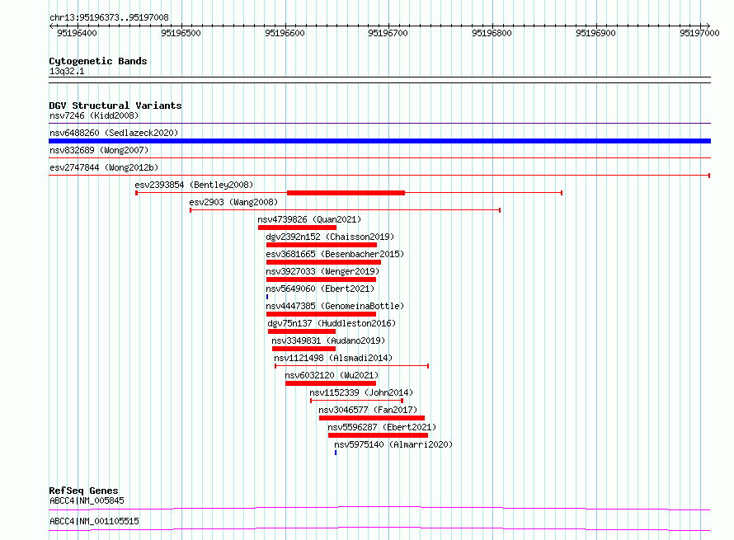Open dgv75n137 (Huddleston2016) label
Screen dimensions: 734x540
[332, 323]
